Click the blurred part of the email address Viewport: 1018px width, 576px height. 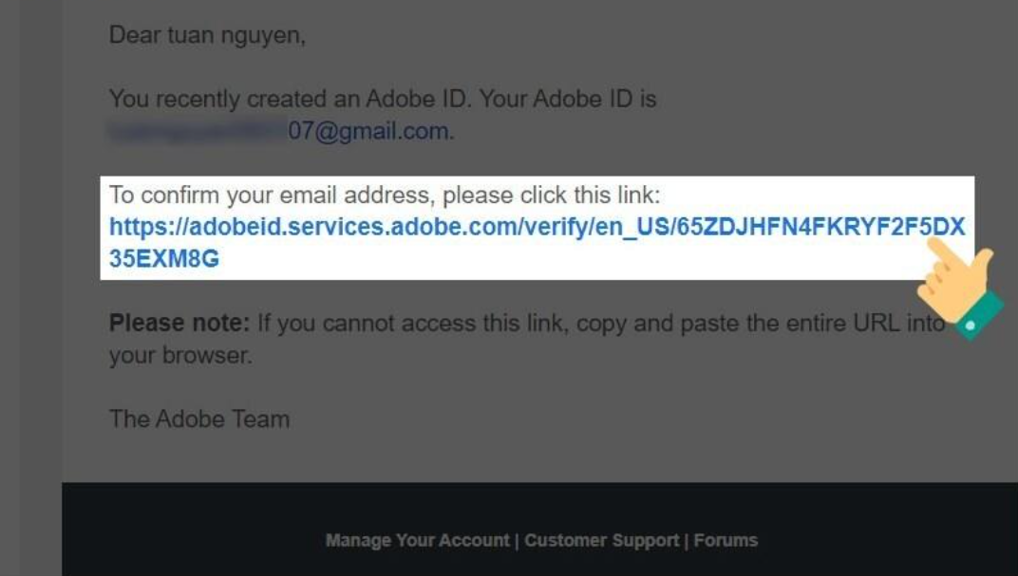point(198,130)
